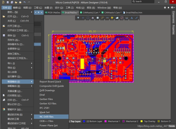Click the Top Overlay yellow color swatch
This screenshot has height=129, width=176.
(142, 121)
